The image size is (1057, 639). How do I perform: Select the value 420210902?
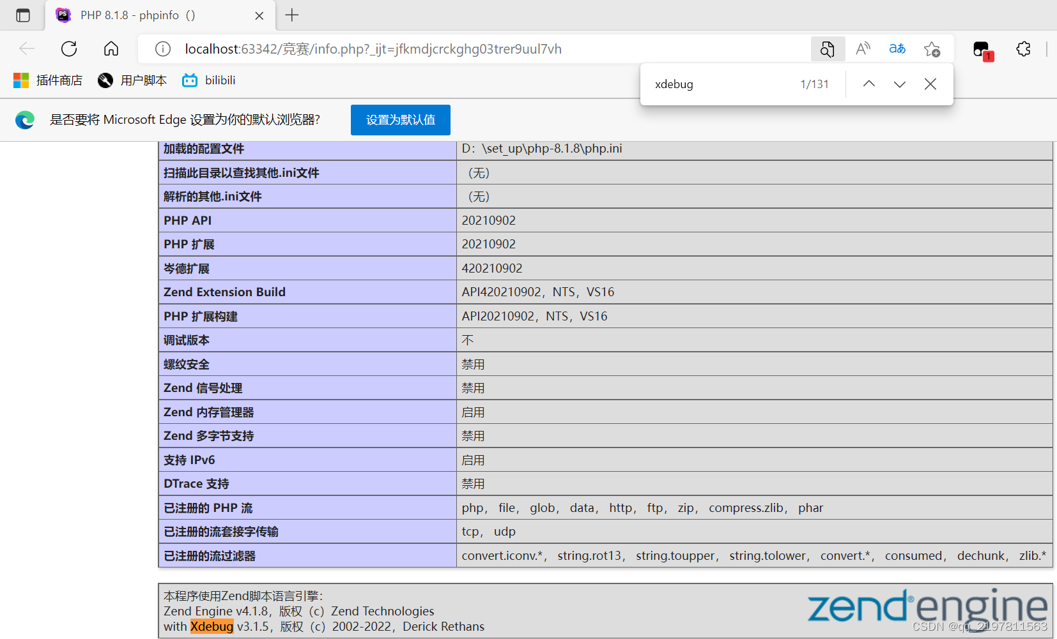point(492,268)
